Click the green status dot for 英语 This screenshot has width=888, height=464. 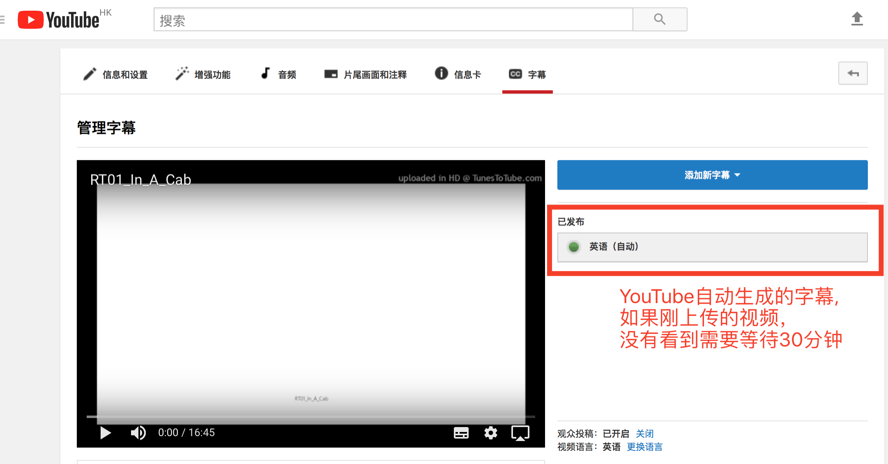(574, 247)
